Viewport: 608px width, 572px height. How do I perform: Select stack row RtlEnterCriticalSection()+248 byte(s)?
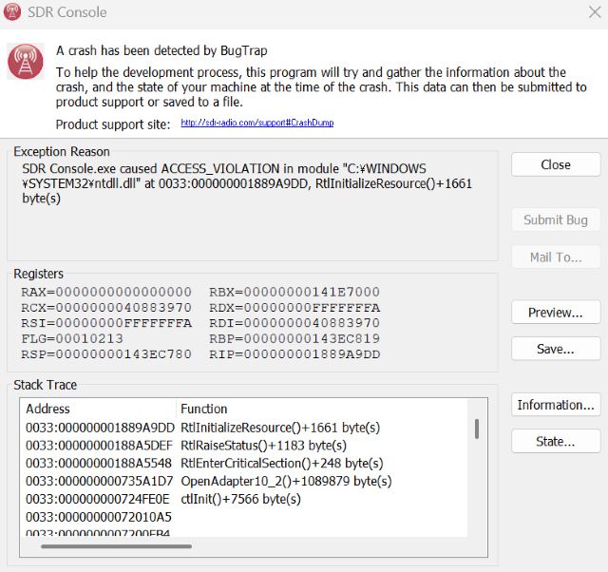pyautogui.click(x=282, y=463)
